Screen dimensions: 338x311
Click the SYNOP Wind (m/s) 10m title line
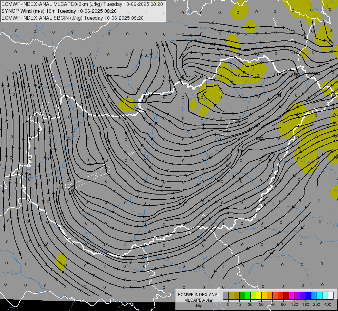coord(59,11)
